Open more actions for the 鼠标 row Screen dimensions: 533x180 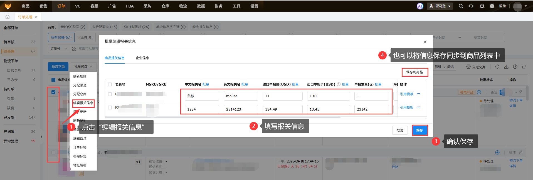pyautogui.click(x=418, y=94)
